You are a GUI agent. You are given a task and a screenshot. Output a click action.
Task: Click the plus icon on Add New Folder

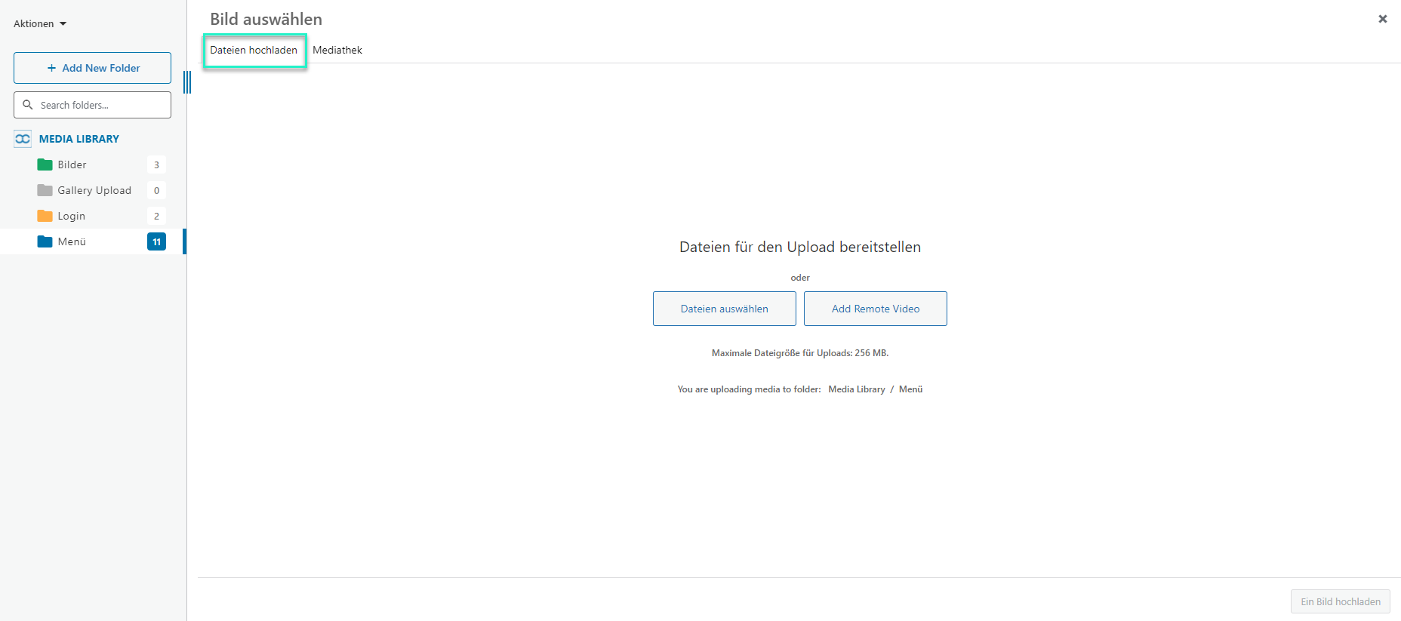[51, 68]
